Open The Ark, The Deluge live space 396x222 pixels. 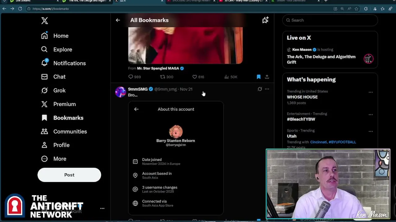point(321,60)
